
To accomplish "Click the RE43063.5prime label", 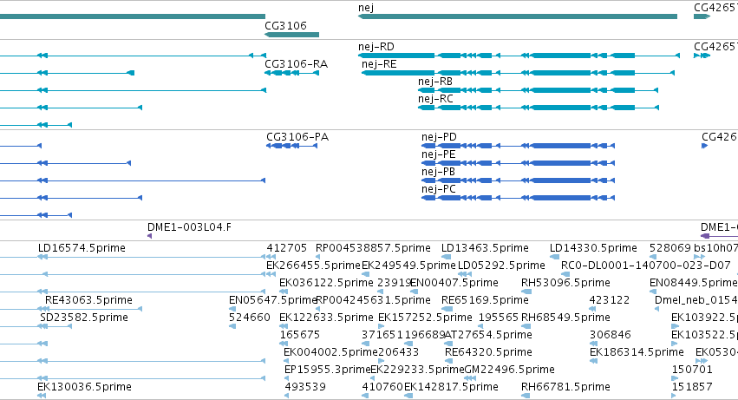I will pyautogui.click(x=88, y=300).
